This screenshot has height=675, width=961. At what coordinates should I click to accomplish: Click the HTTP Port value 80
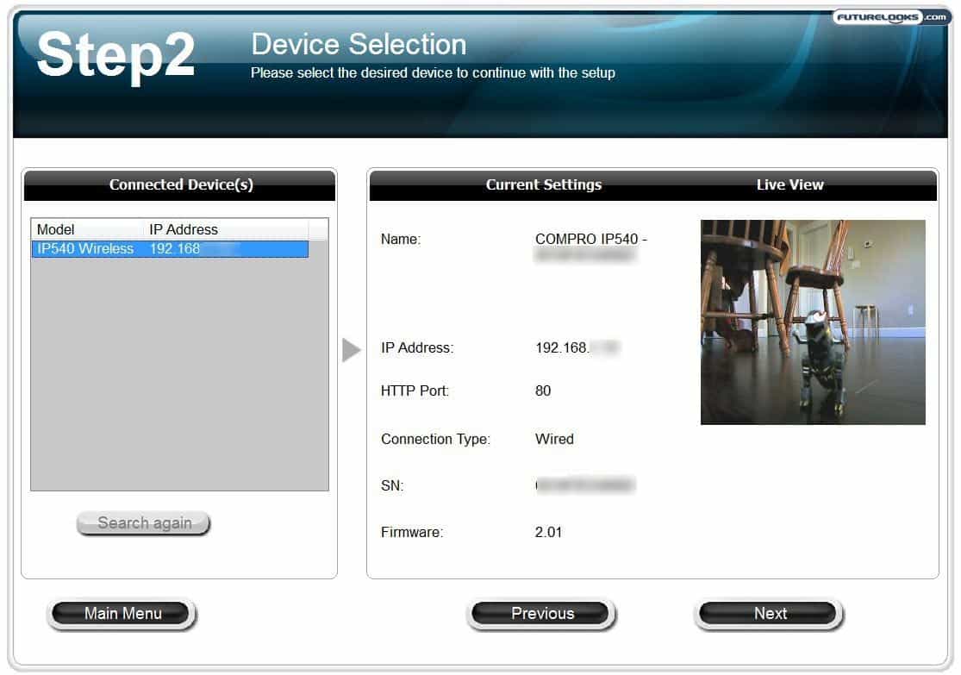click(543, 391)
